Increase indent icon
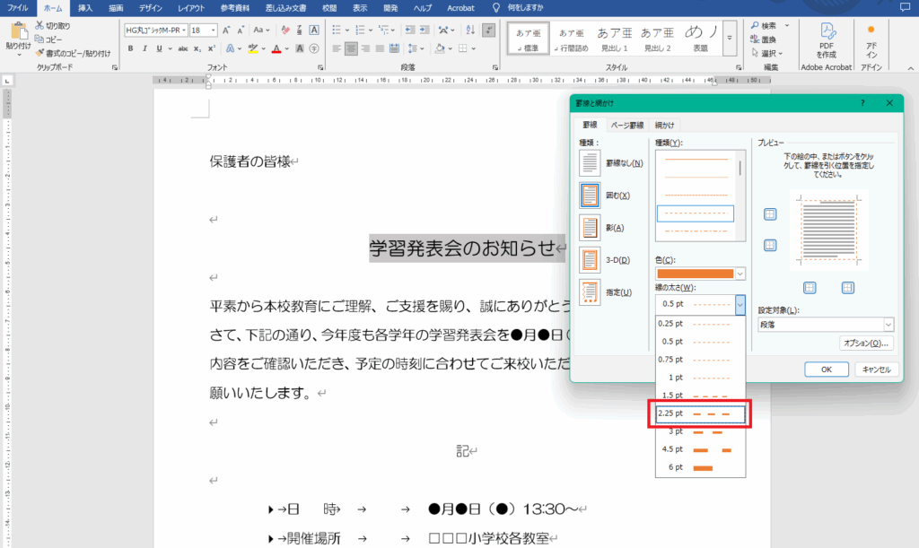This screenshot has height=548, width=919. [424, 30]
